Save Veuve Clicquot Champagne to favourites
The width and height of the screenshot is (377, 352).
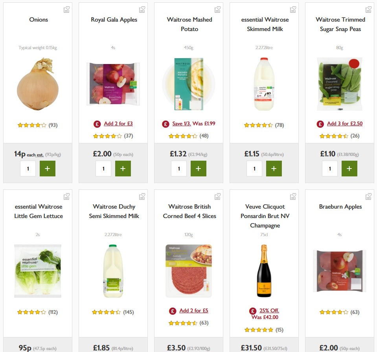click(293, 196)
